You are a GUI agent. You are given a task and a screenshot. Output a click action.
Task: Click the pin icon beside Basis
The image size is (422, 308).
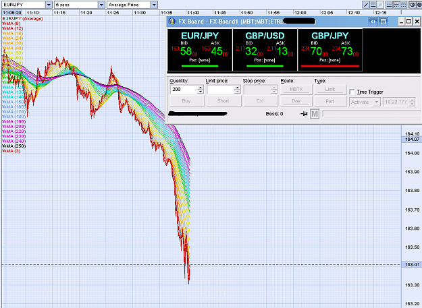click(x=304, y=114)
